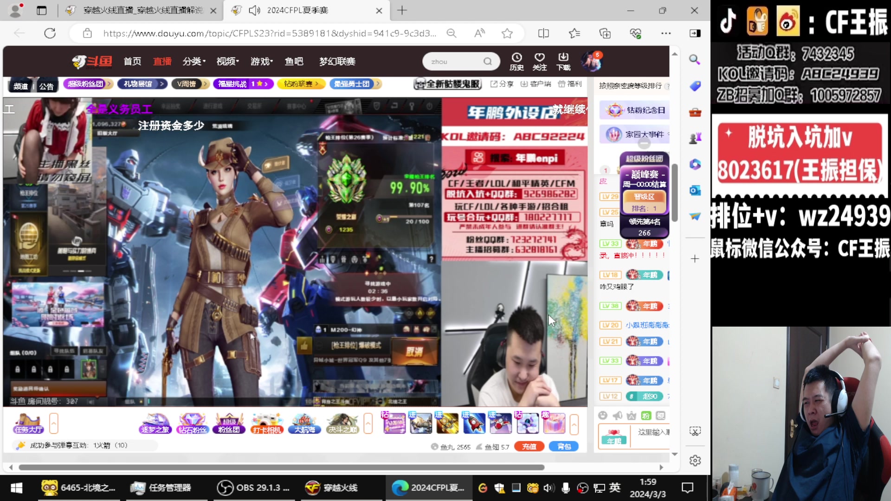Click the horizontal page scrollbar
This screenshot has height=501, width=891.
pyautogui.click(x=281, y=467)
